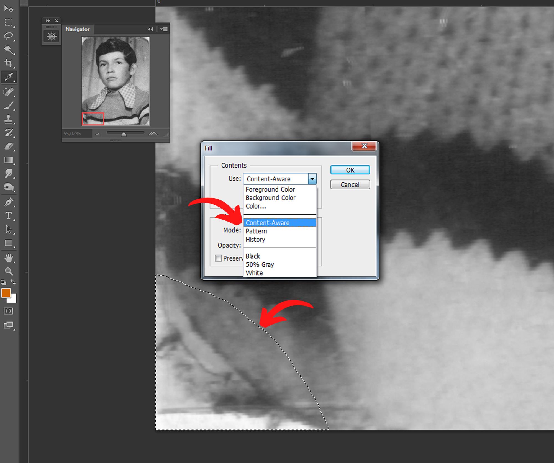Select the Magic Wand tool
The height and width of the screenshot is (463, 554).
click(x=8, y=50)
